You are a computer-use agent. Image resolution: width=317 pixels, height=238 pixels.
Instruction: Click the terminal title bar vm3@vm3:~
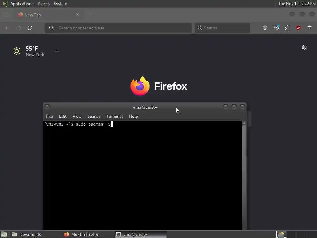click(x=145, y=107)
